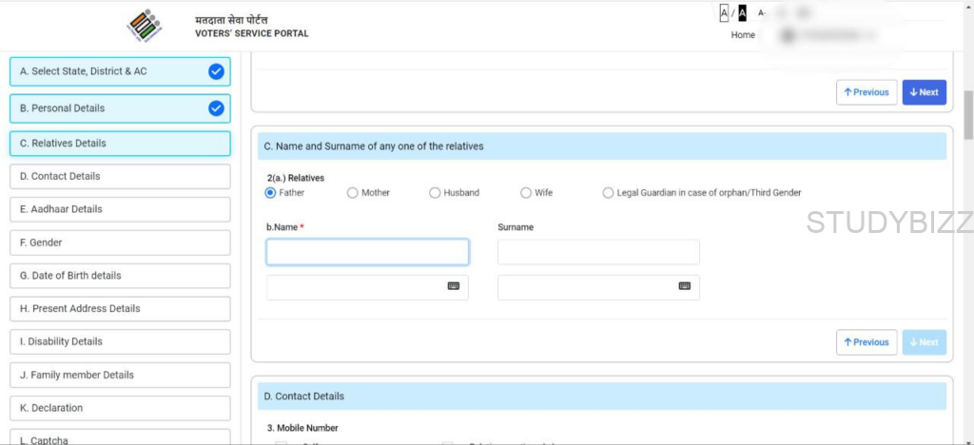This screenshot has height=445, width=974.
Task: Open H. Present Address Details section
Action: (120, 309)
